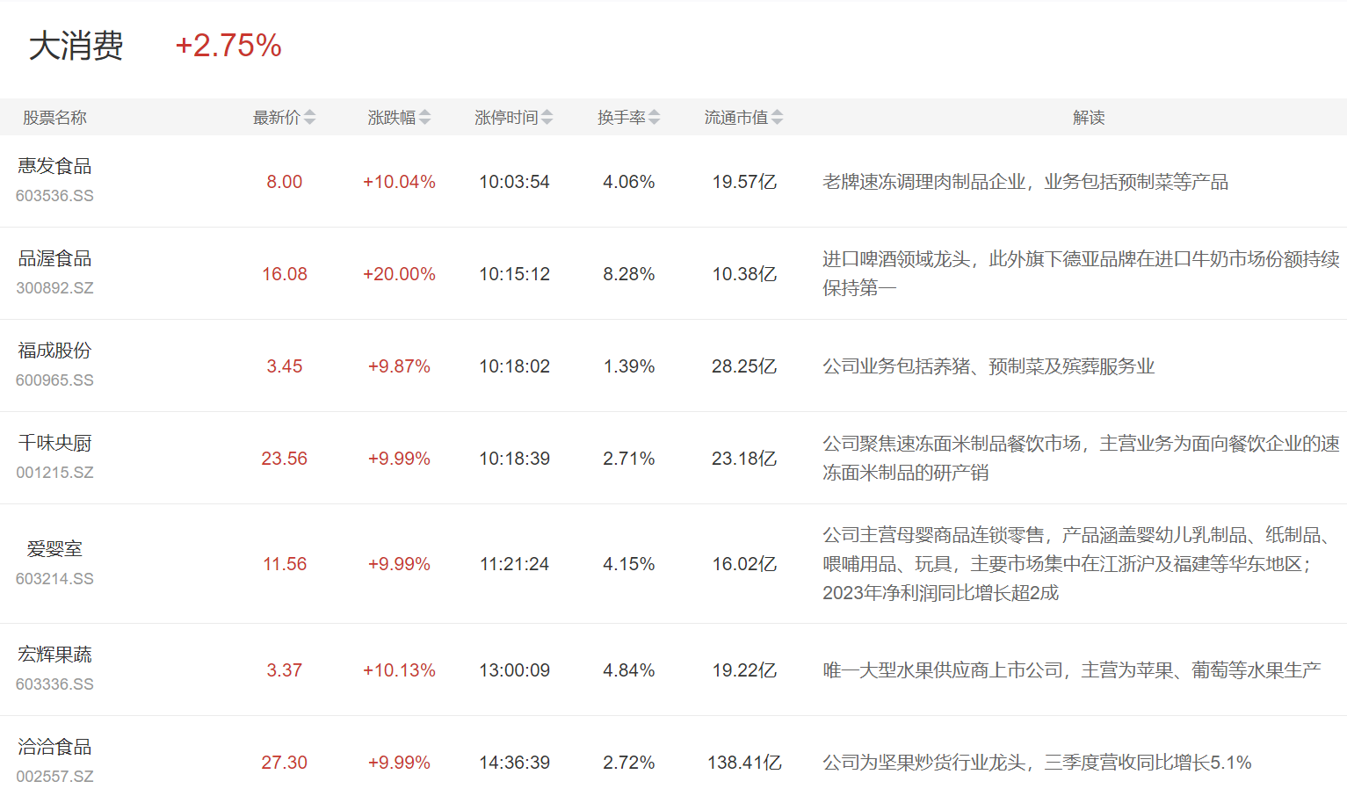Open 惠发食品 stock name link
The height and width of the screenshot is (796, 1347).
(x=54, y=166)
